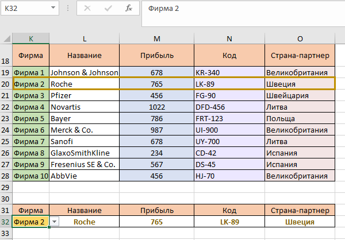Click the Sanofi cell
The width and height of the screenshot is (345, 240).
pyautogui.click(x=85, y=141)
